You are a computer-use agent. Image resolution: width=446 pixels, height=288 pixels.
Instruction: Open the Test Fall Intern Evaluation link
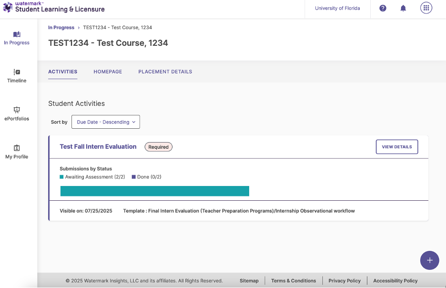(98, 146)
